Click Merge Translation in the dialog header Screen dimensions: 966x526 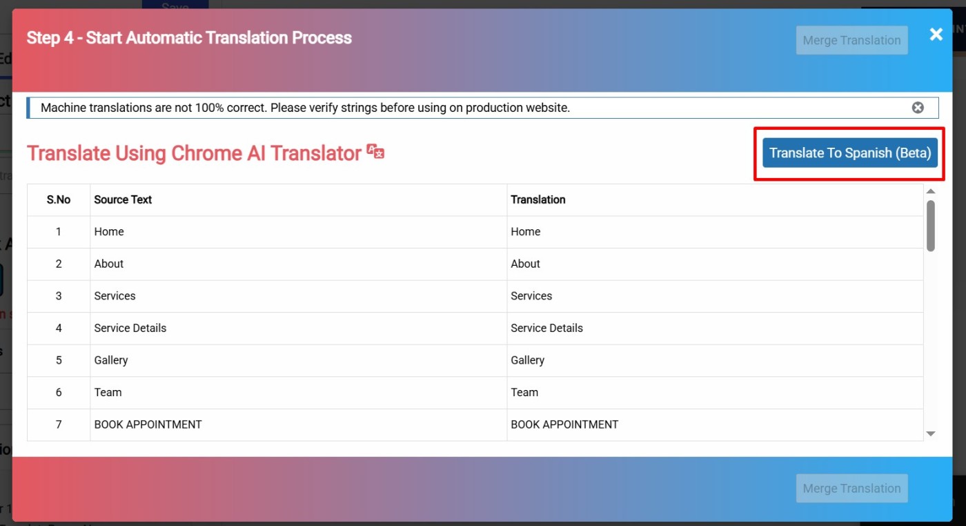(x=851, y=40)
